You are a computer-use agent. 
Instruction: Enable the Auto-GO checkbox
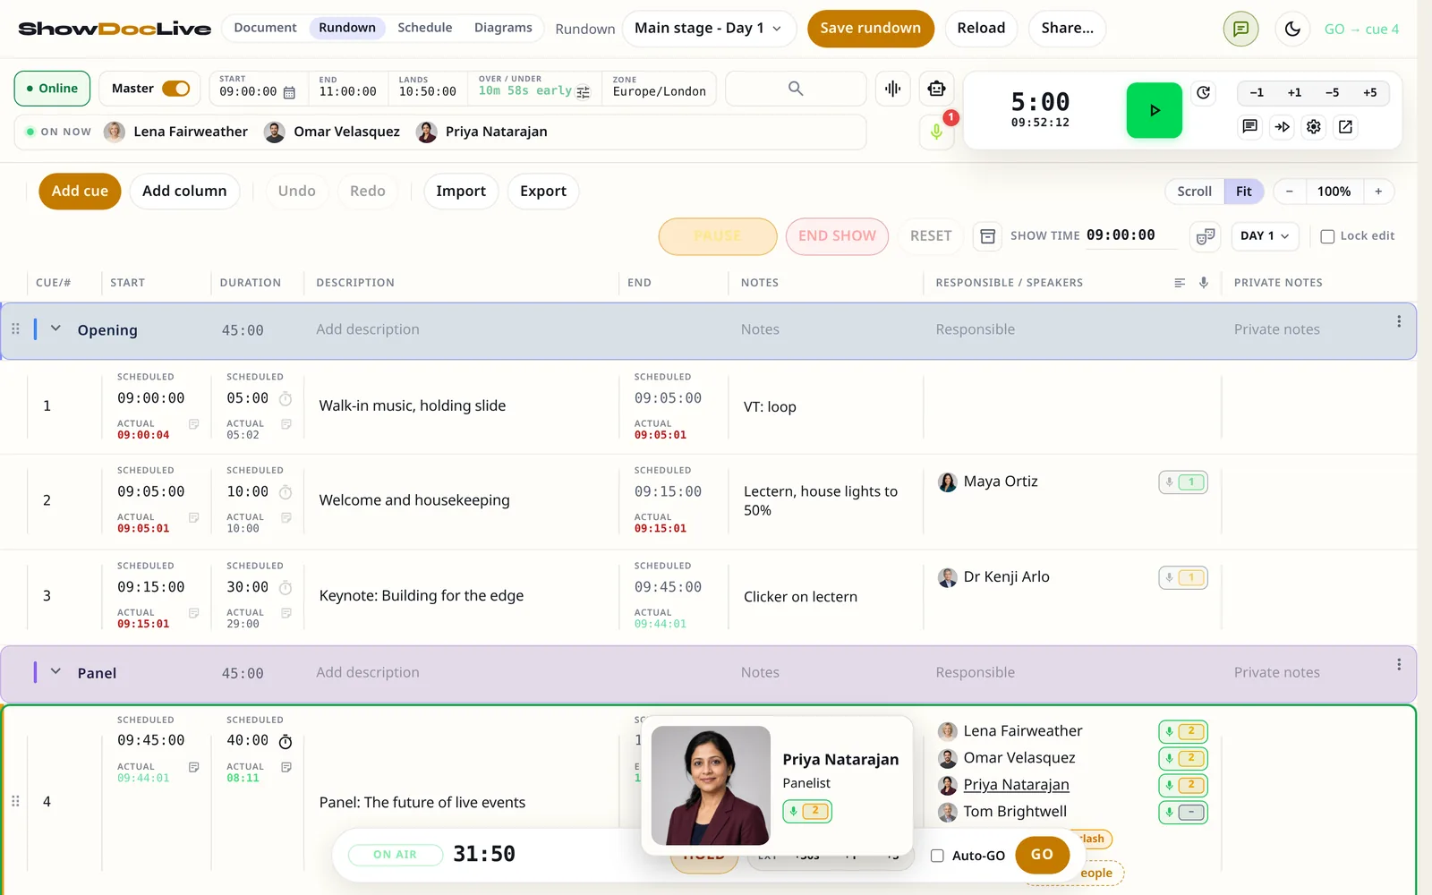pyautogui.click(x=937, y=856)
